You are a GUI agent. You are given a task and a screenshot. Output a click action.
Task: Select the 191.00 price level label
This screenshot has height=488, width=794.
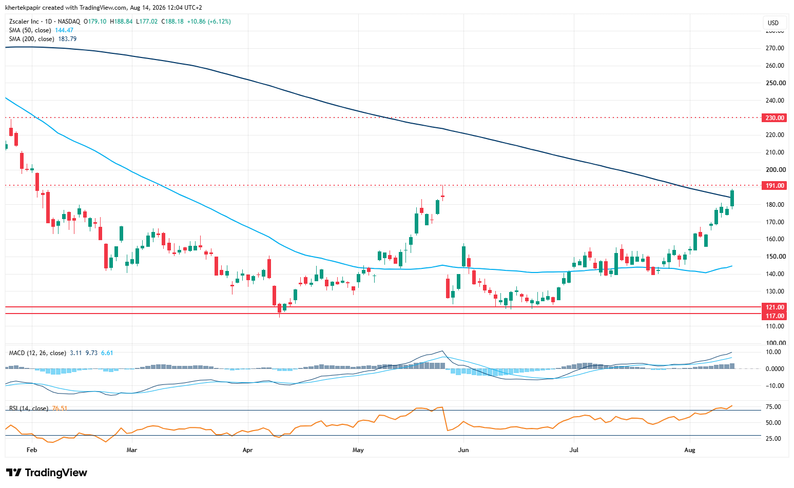774,186
